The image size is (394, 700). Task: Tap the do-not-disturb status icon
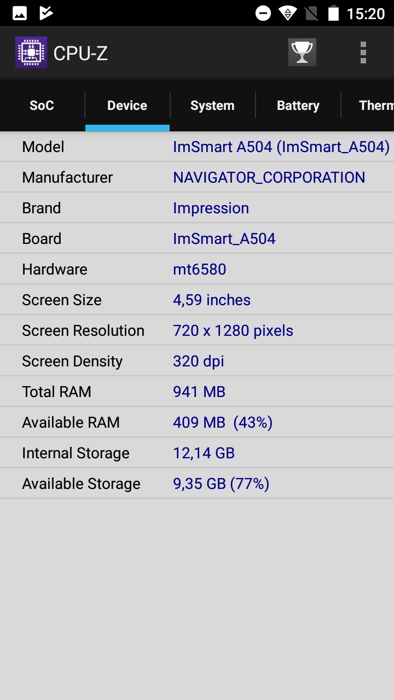pos(263,13)
